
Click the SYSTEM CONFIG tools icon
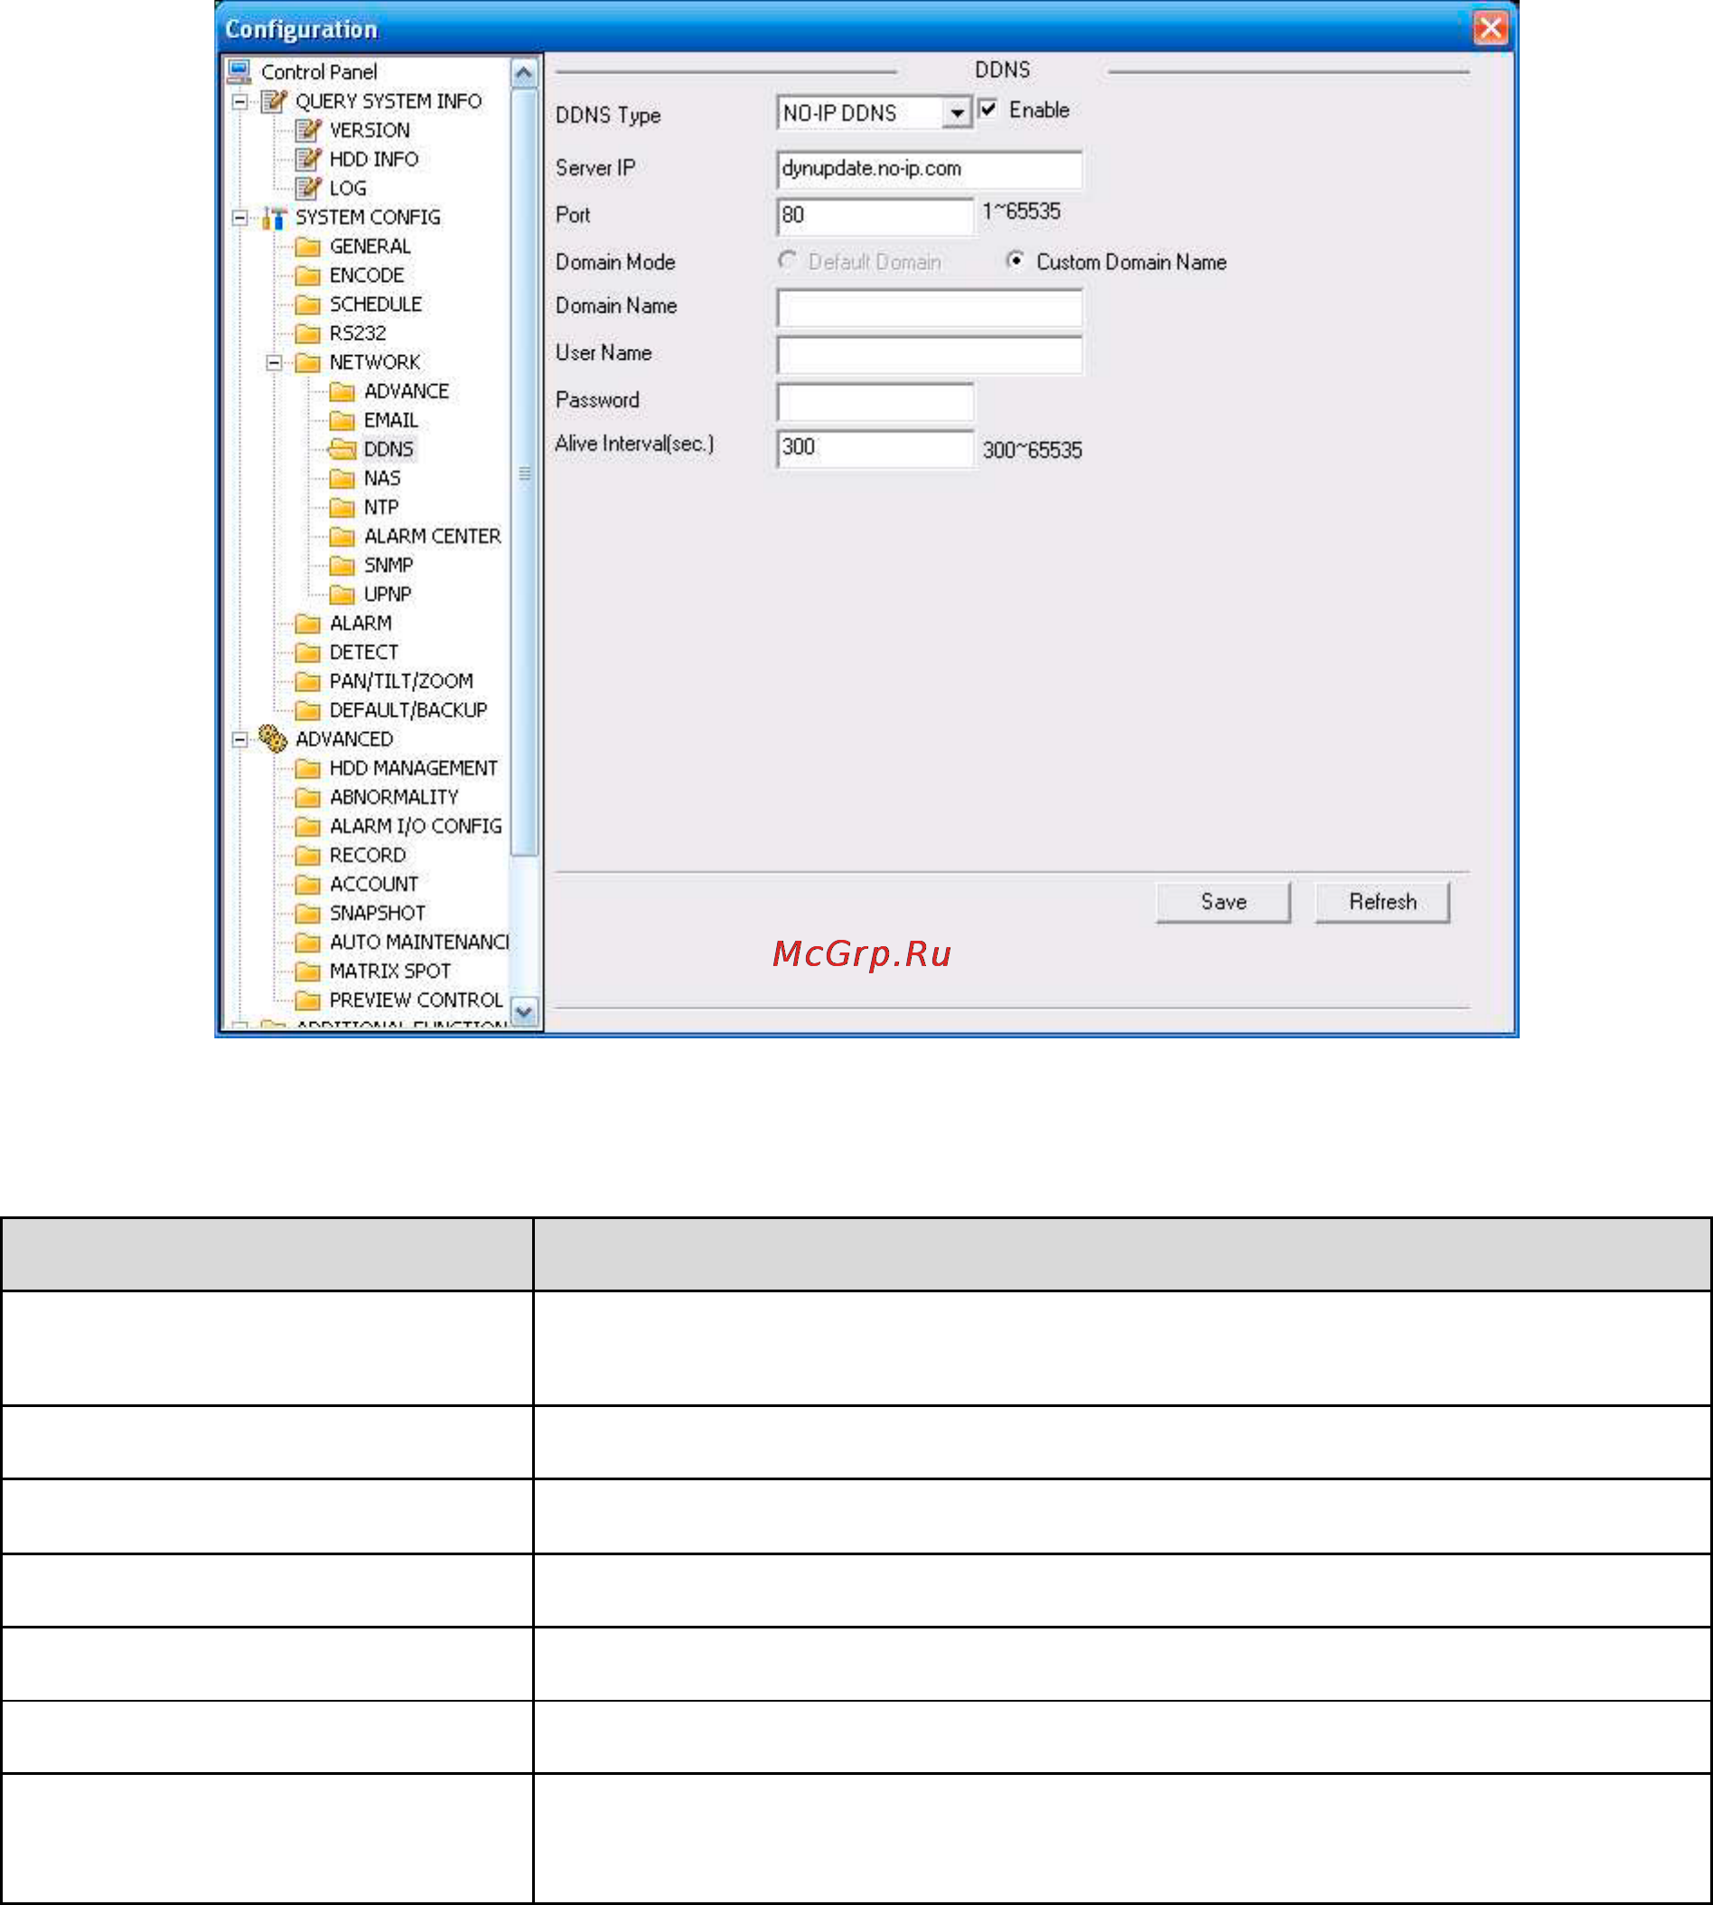(274, 218)
